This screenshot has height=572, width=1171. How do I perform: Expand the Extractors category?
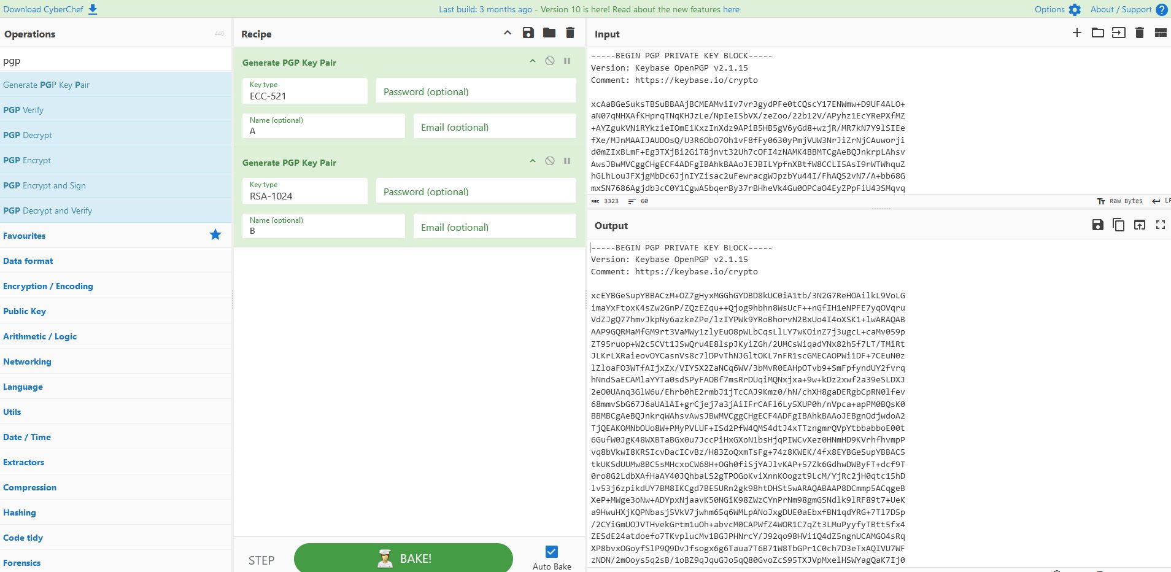(x=116, y=462)
